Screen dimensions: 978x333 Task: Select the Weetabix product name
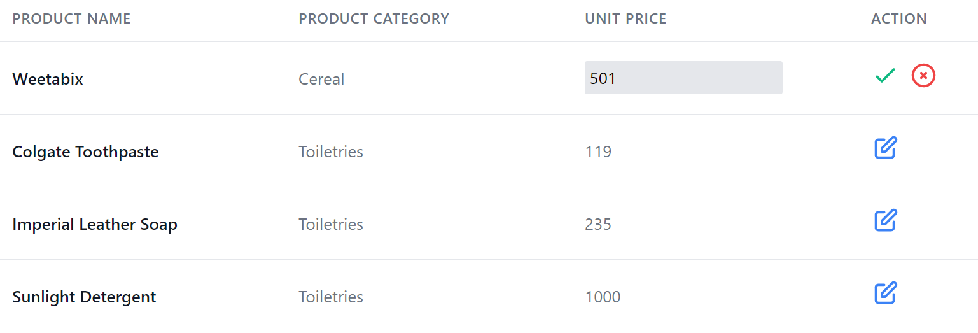point(48,80)
